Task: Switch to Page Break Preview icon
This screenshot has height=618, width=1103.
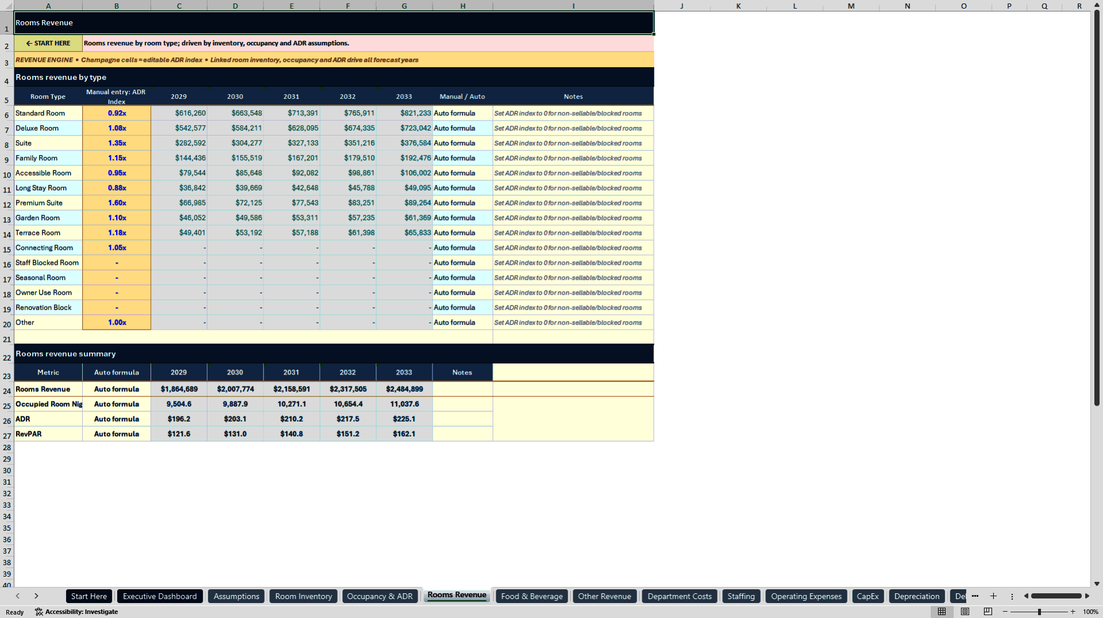Action: click(x=988, y=612)
